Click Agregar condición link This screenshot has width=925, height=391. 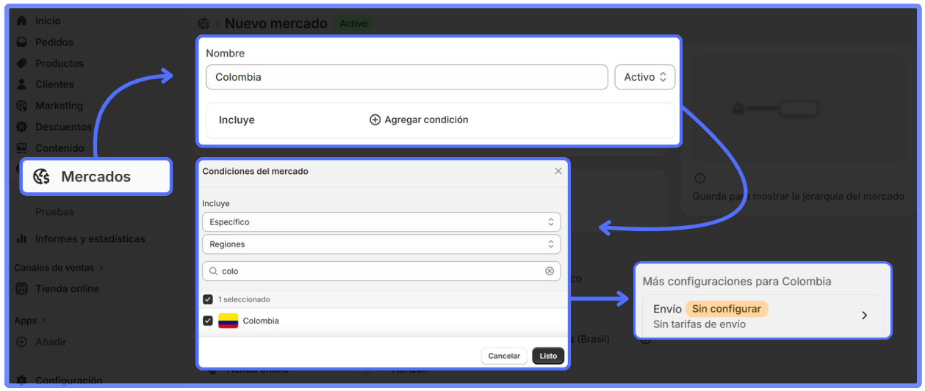click(419, 120)
